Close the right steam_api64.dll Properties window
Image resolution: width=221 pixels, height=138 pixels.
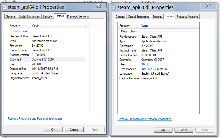click(x=208, y=6)
